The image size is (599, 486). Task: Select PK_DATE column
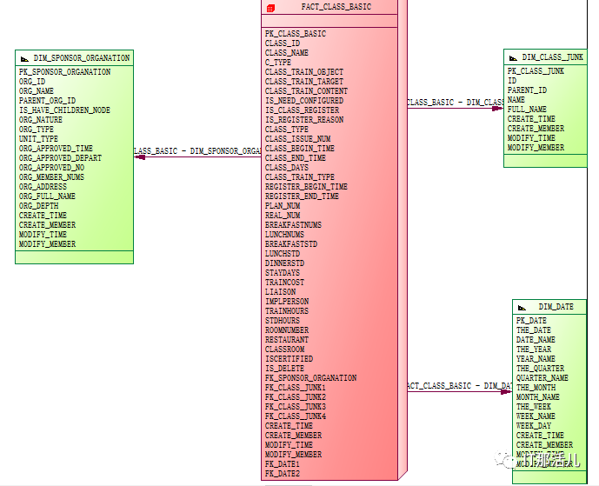(x=531, y=321)
